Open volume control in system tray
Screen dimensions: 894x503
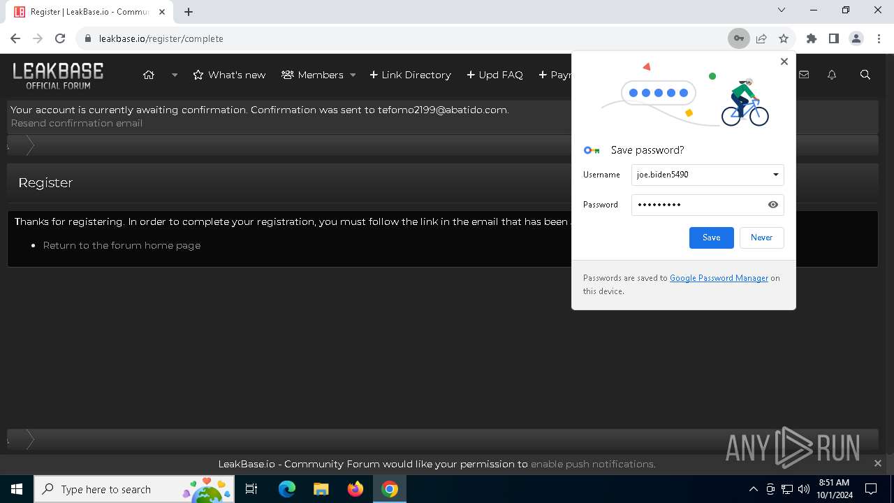804,489
